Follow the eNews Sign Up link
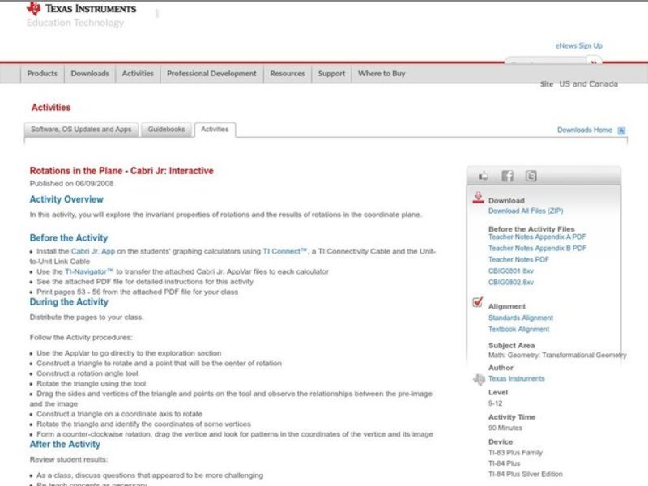 pos(578,46)
